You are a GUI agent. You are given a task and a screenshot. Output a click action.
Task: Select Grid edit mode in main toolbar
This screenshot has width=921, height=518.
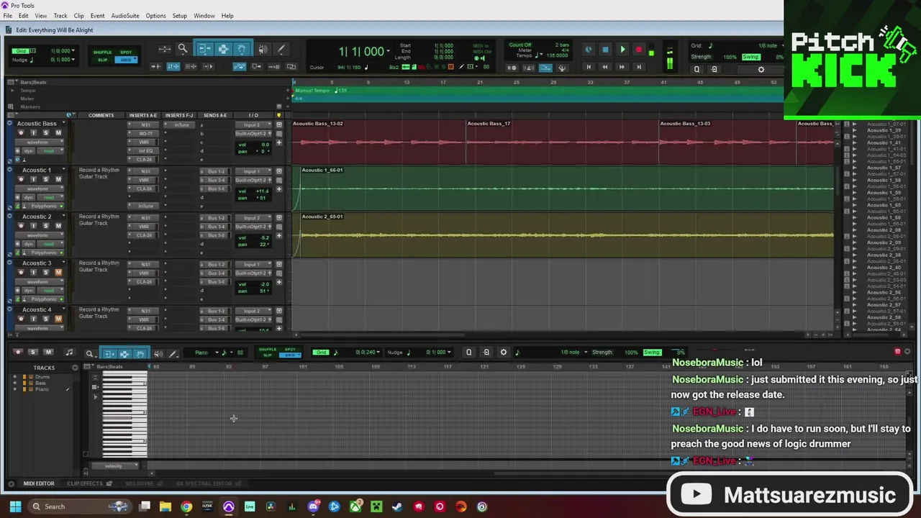[x=126, y=59]
